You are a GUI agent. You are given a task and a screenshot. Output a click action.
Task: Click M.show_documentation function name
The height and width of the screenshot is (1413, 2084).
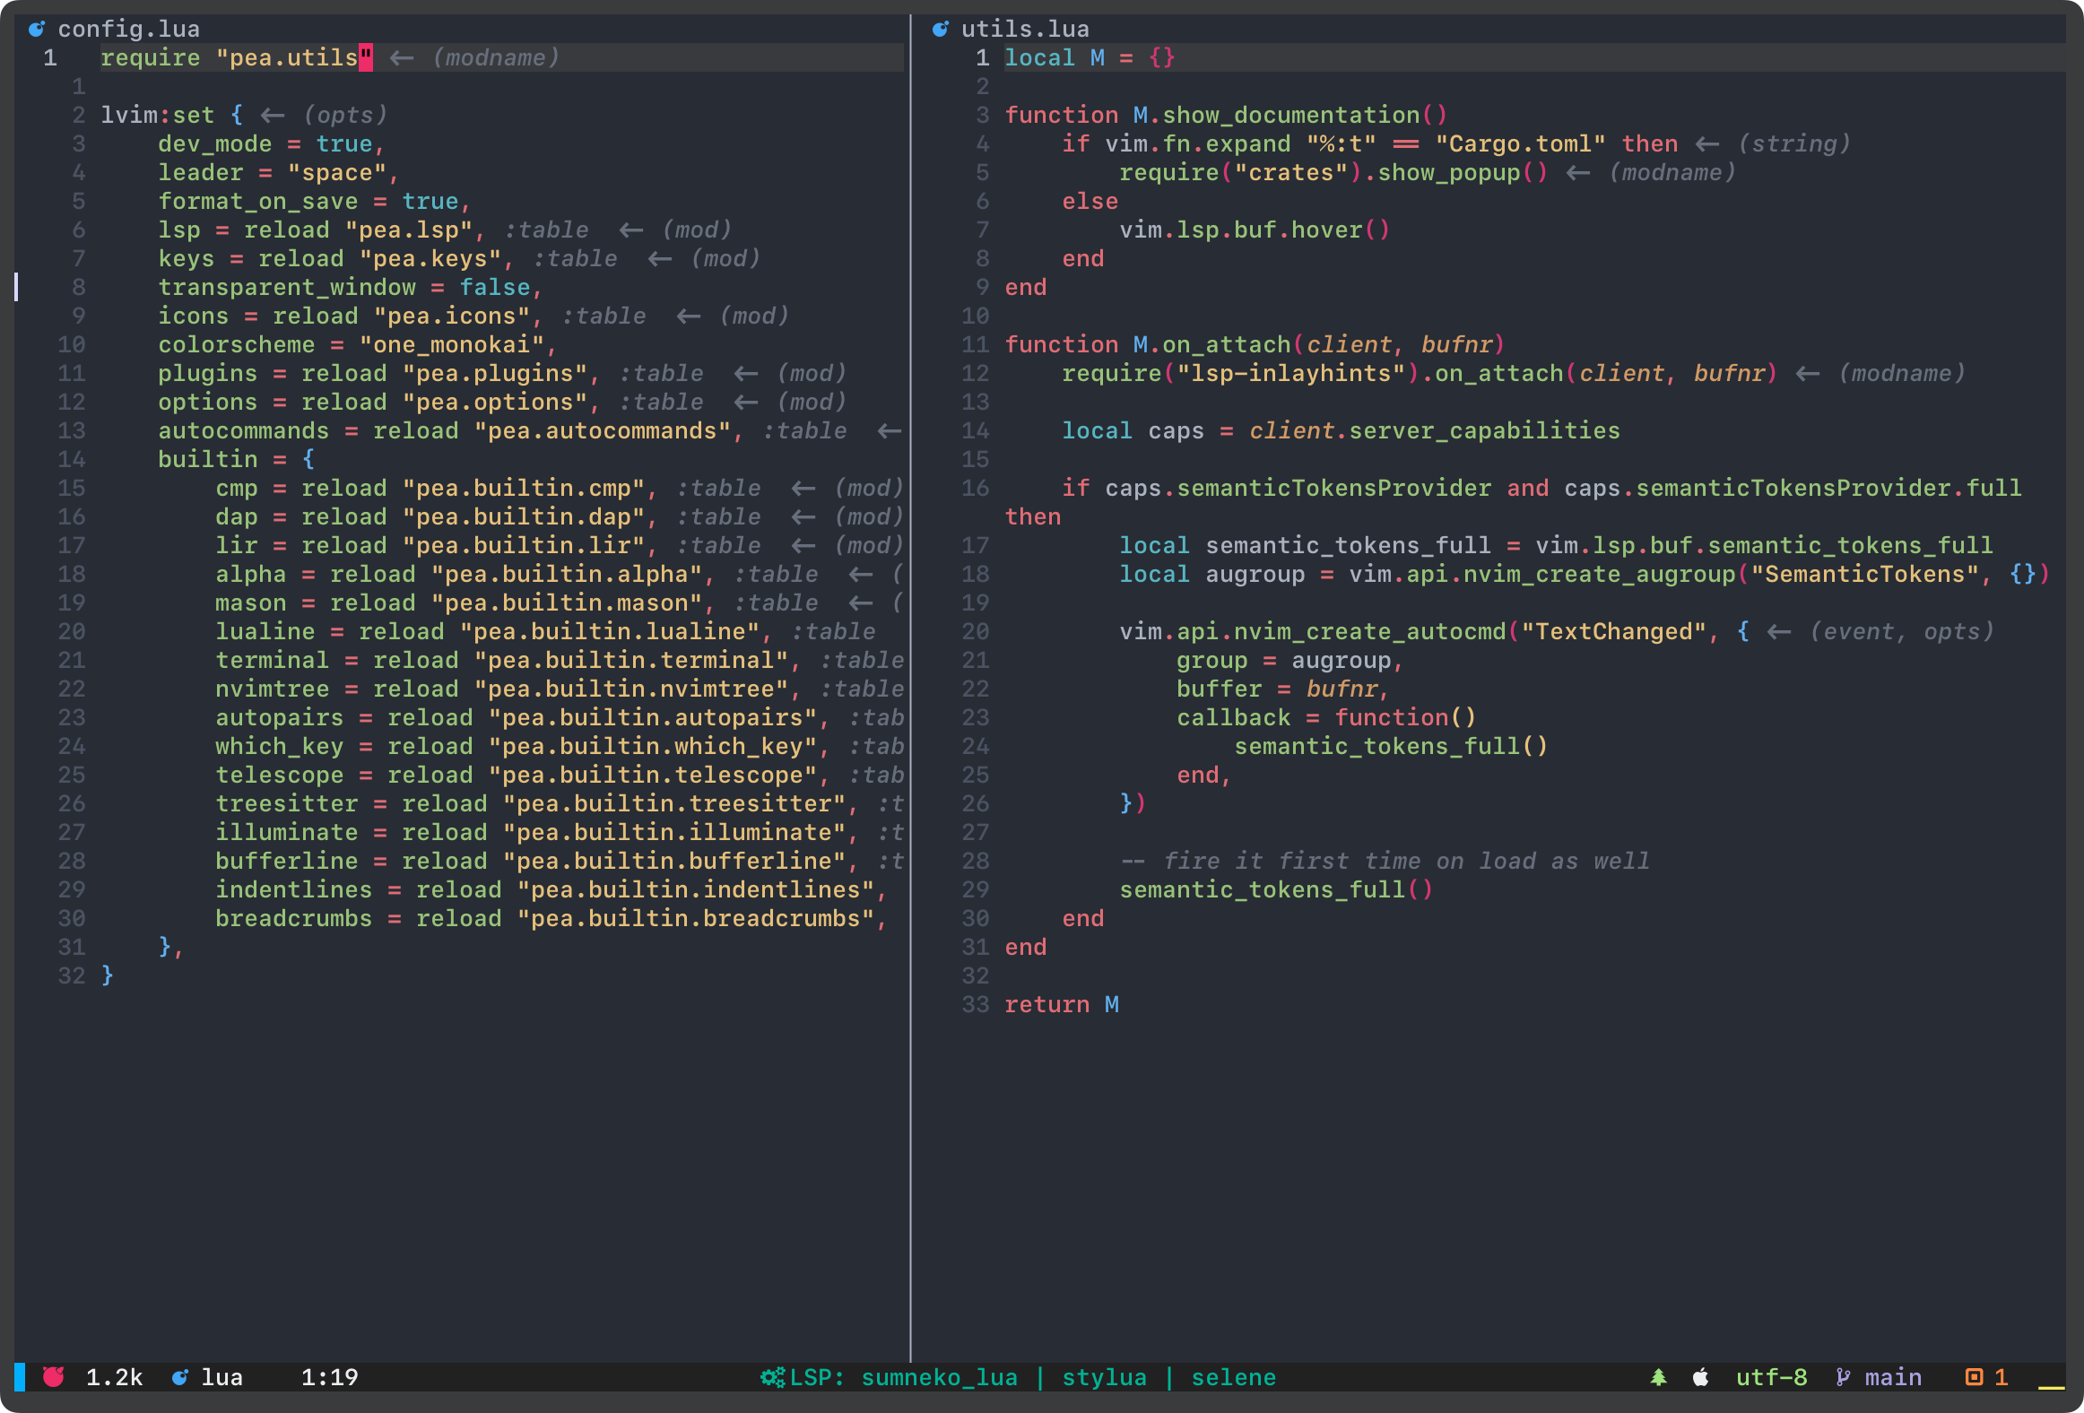[1277, 115]
